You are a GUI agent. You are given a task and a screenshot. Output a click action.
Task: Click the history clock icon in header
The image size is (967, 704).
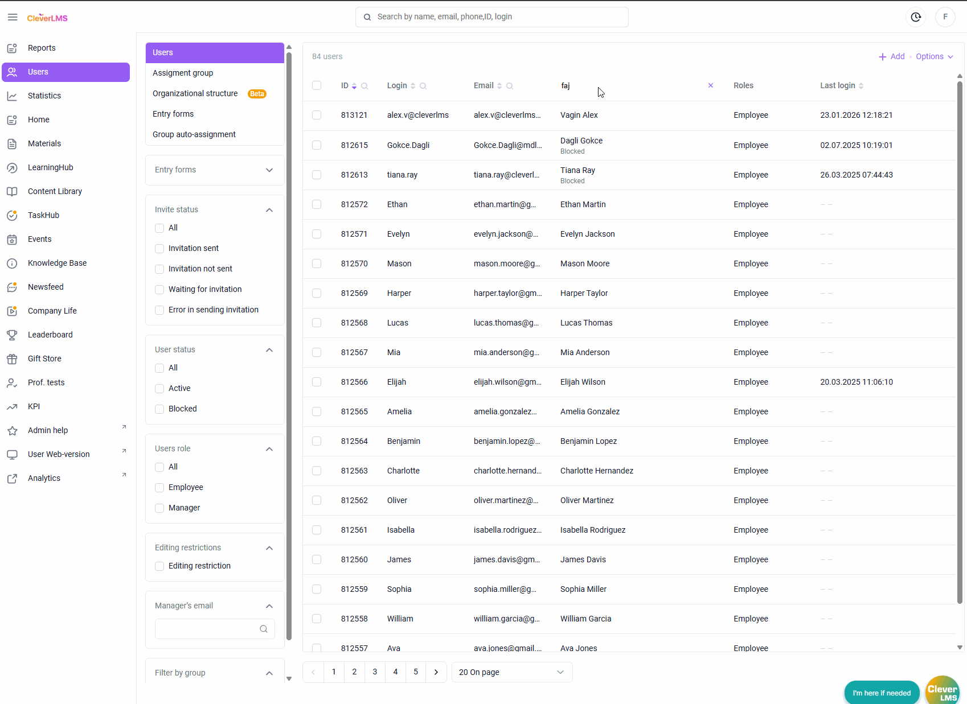(x=916, y=17)
